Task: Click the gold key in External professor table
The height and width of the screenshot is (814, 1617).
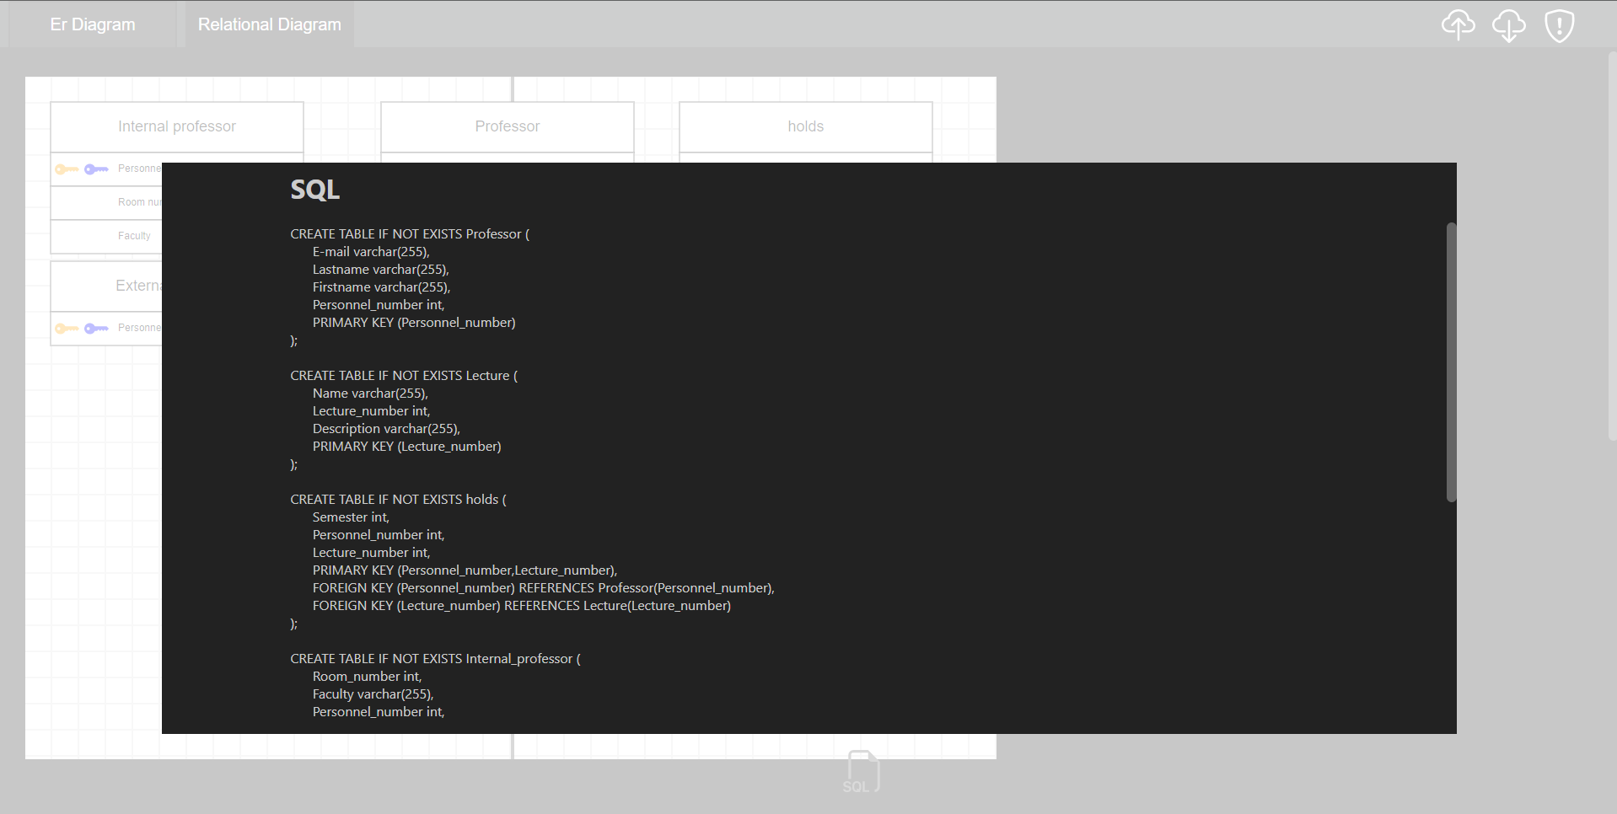Action: (x=67, y=328)
